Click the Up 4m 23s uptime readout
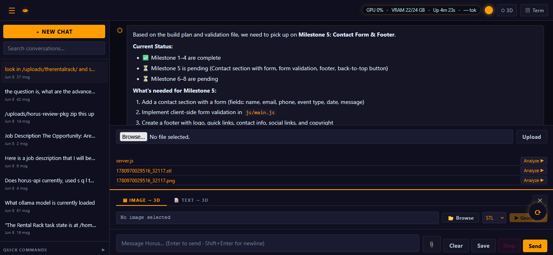Viewport: 553px width, 255px height. pos(444,10)
